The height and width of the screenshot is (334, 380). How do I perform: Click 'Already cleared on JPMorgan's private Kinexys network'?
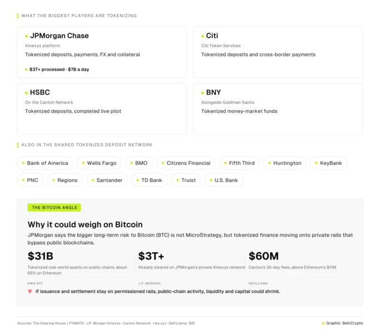[192, 267]
